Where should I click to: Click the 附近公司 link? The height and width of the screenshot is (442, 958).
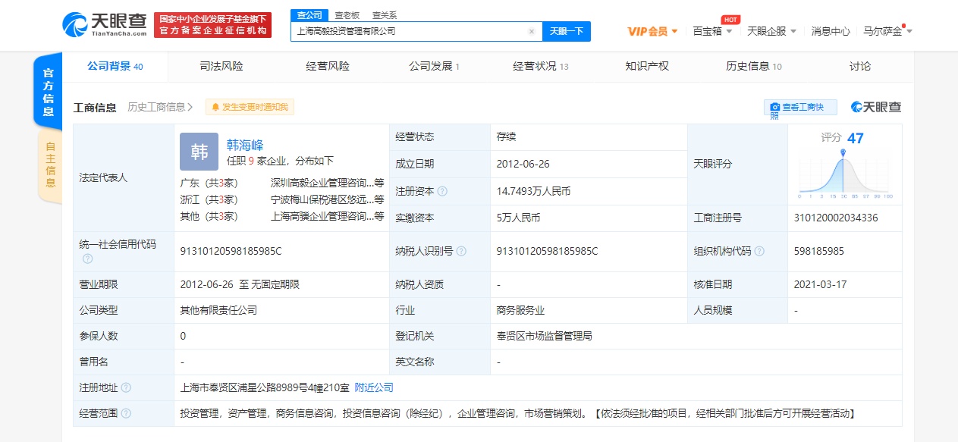[374, 387]
